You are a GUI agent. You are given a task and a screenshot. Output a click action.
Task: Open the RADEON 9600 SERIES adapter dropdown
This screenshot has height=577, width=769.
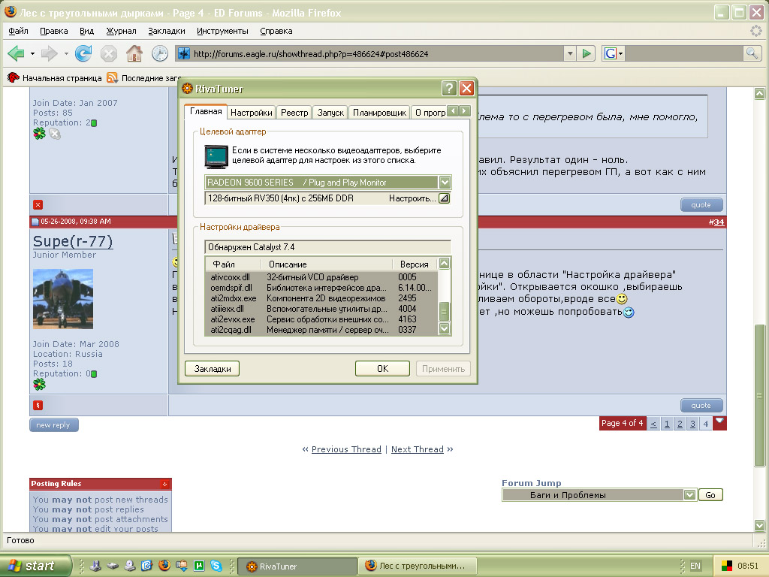pyautogui.click(x=445, y=183)
